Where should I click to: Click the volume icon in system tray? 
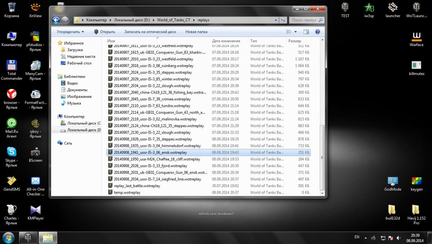(x=398, y=238)
